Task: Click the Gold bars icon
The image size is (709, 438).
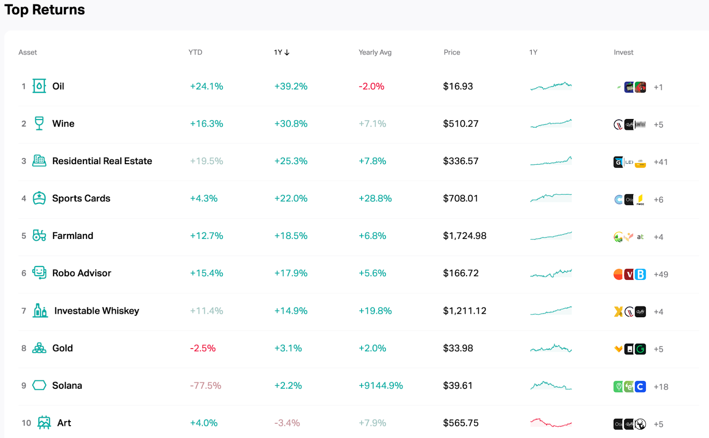Action: 39,348
